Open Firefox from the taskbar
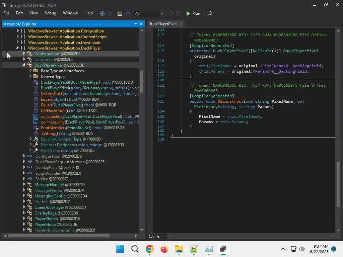 pos(164,249)
